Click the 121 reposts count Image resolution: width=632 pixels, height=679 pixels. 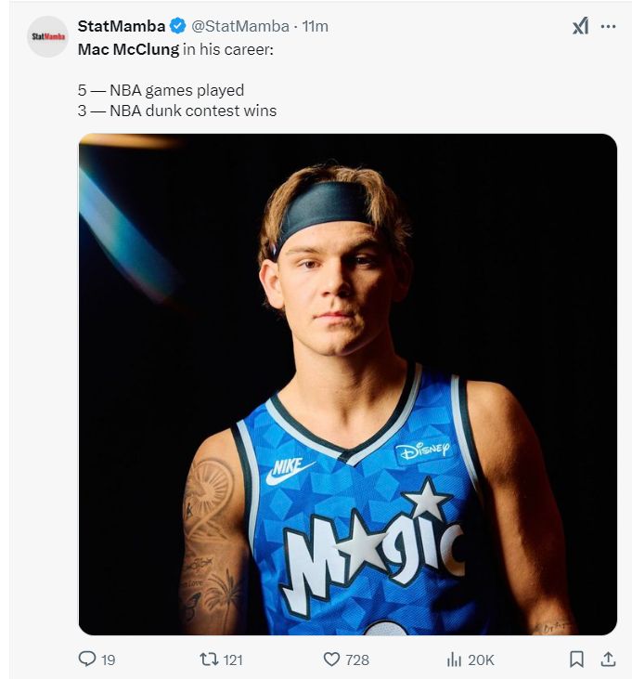(233, 659)
